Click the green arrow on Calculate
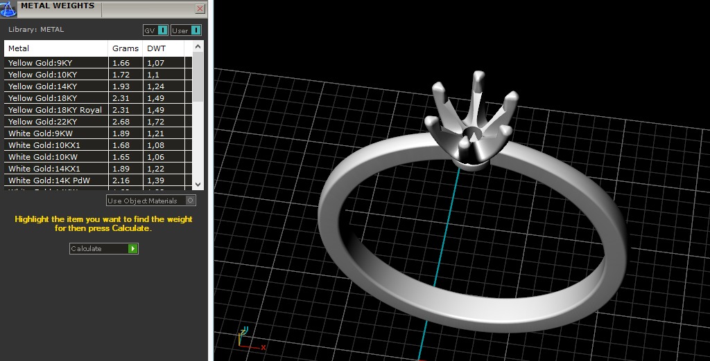Screen dimensions: 710x361 132,248
